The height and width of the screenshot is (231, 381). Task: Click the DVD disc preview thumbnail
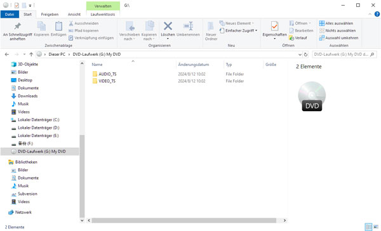[312, 96]
